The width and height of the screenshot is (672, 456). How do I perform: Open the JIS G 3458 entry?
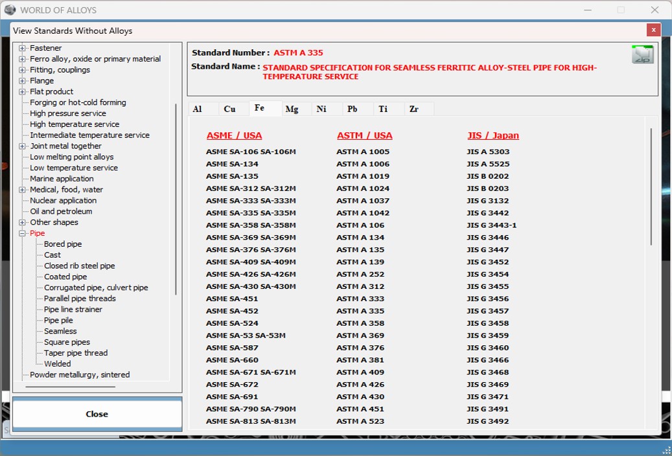coord(488,323)
